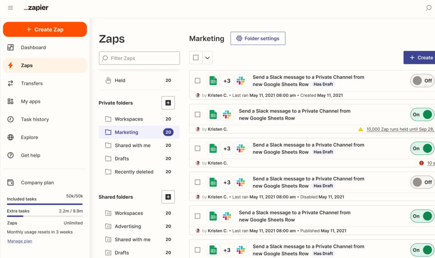Click Sheets icon on Published May 11 zap
This screenshot has height=258, width=435.
pyautogui.click(x=213, y=216)
